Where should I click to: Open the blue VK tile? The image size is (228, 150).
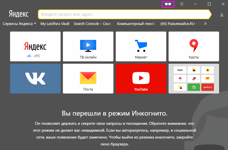click(x=35, y=79)
